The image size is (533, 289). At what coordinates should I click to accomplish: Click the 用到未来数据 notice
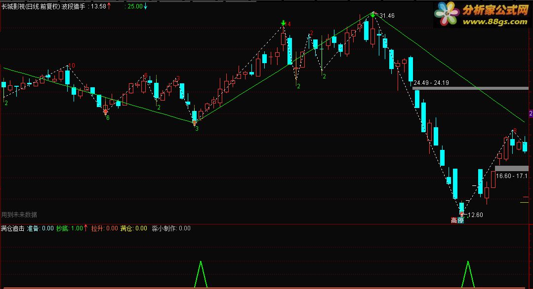19,215
